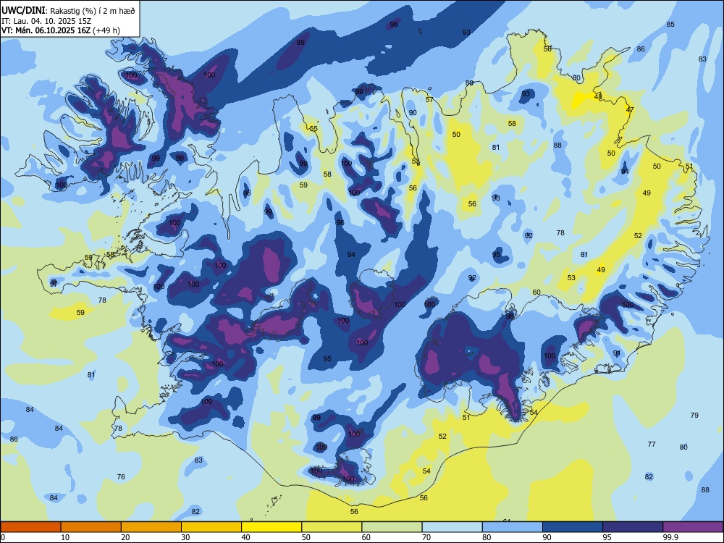This screenshot has width=724, height=543.
Task: Click the legend tick label '95'
Action: click(x=607, y=537)
